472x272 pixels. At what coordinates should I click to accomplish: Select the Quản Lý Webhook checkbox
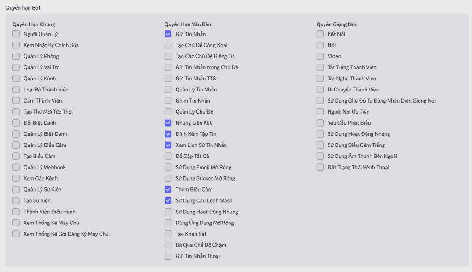point(16,167)
